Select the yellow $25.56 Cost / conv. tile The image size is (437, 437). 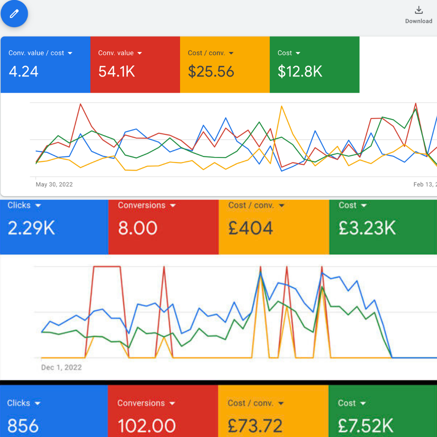tap(225, 65)
